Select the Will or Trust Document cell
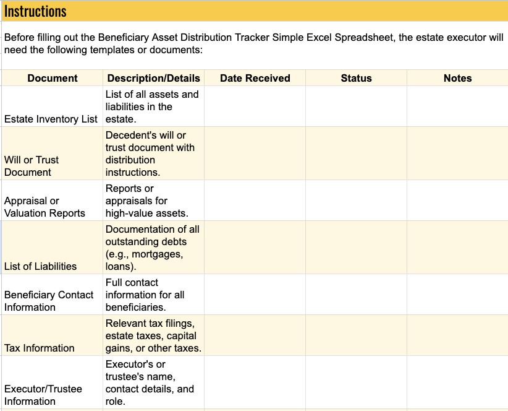Screen dimensions: 508x411 tap(53, 154)
